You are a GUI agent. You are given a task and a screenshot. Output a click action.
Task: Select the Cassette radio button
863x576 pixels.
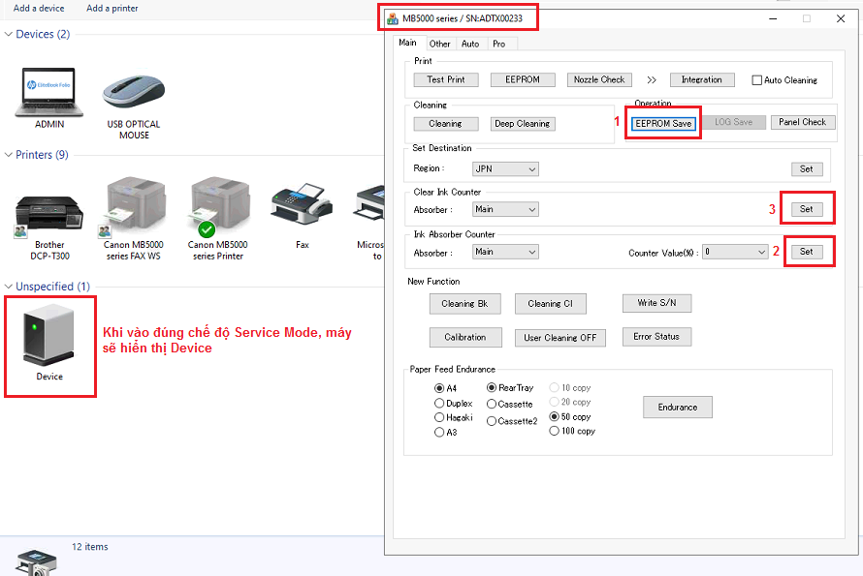[x=492, y=404]
